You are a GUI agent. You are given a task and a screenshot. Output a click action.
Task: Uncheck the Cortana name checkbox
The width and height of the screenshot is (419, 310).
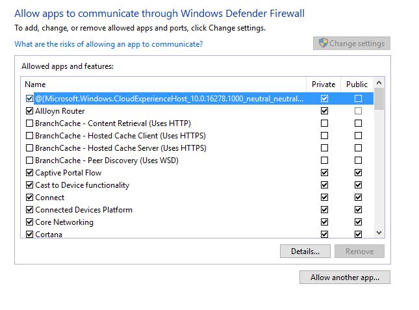coord(29,234)
